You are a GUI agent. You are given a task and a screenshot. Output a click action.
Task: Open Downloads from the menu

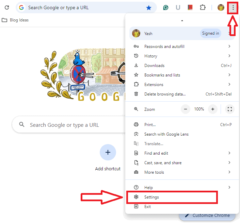tap(182, 65)
